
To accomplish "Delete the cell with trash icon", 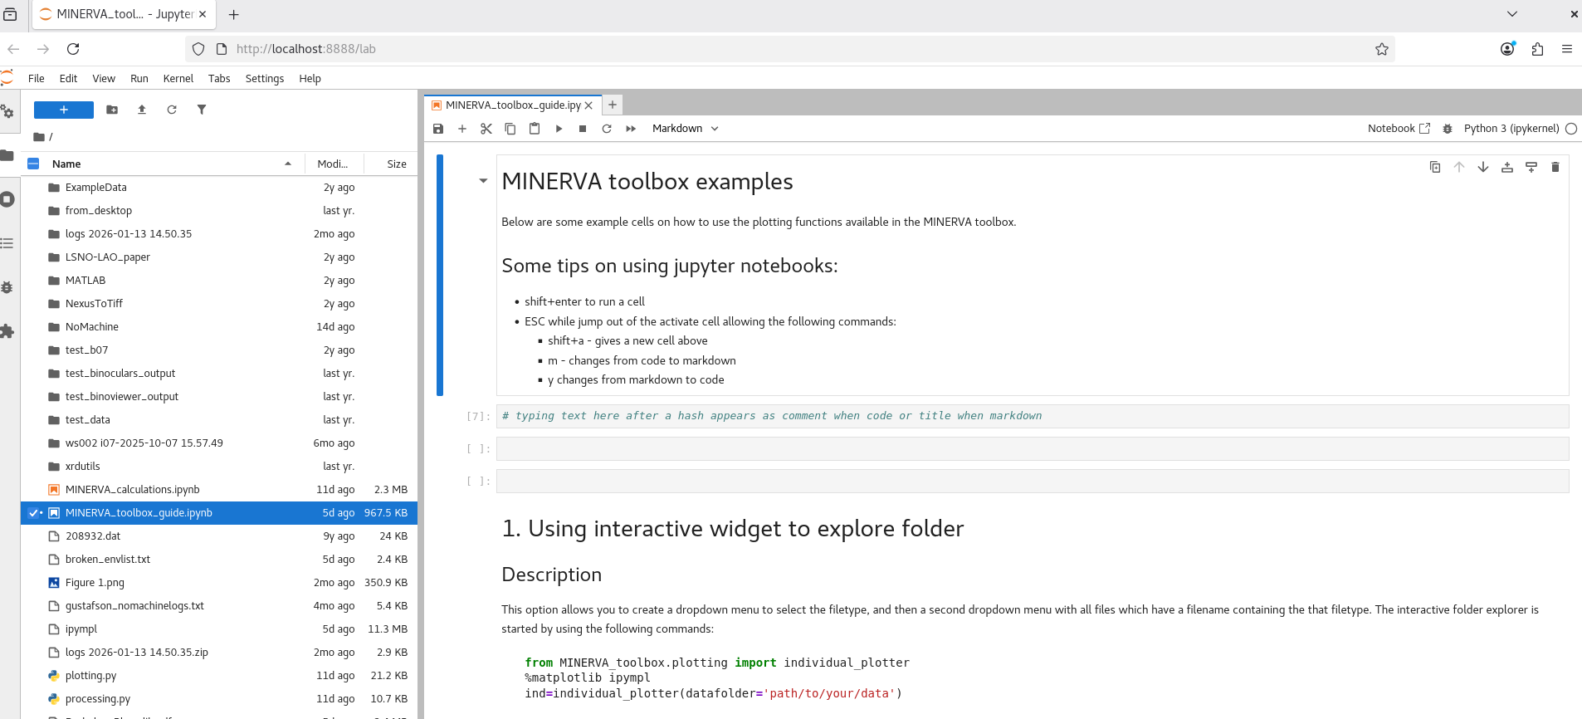I will 1555,167.
